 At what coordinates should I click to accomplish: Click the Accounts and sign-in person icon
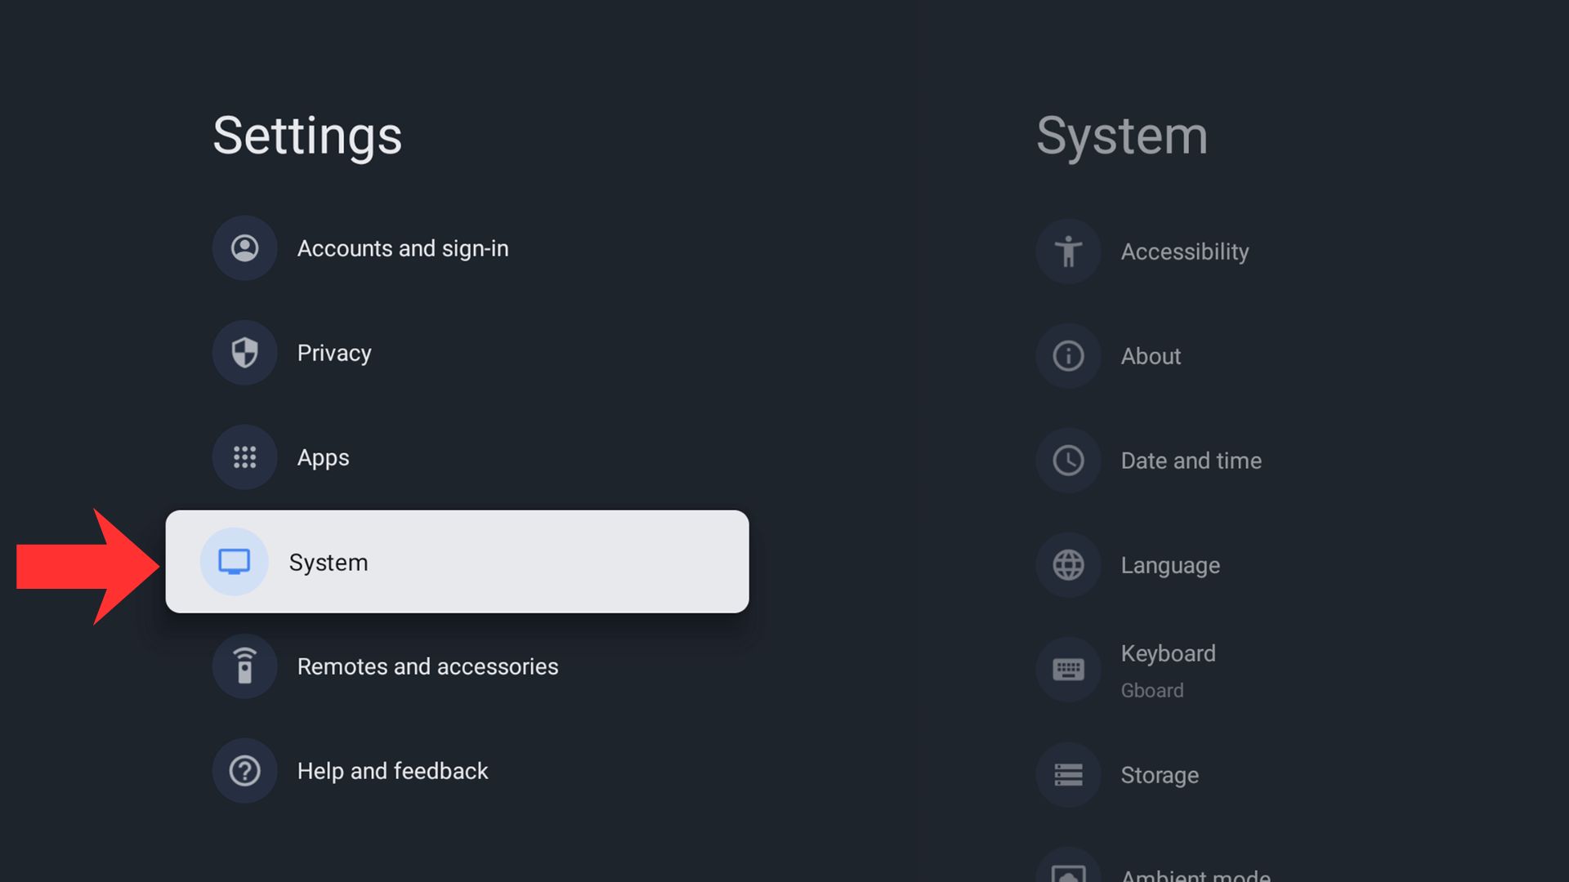[x=244, y=248]
